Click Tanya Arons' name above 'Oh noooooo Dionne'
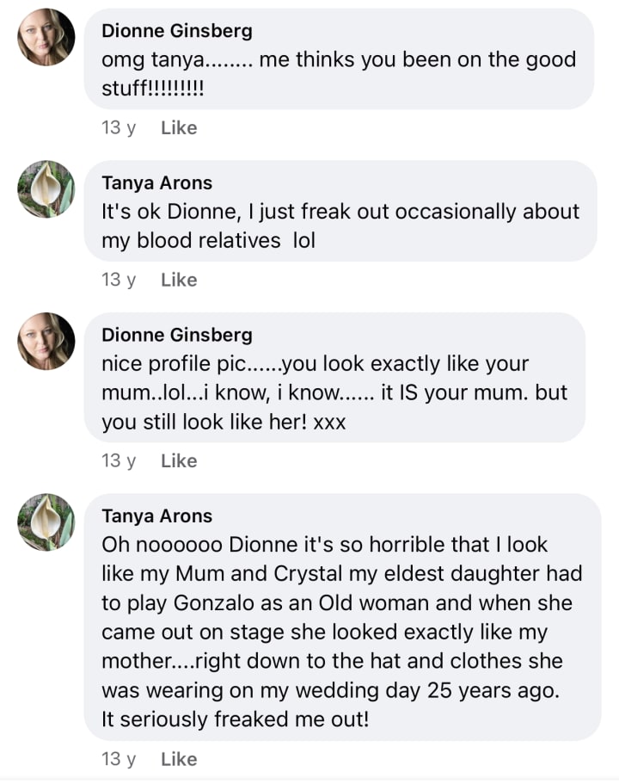This screenshot has width=619, height=784. (x=156, y=515)
